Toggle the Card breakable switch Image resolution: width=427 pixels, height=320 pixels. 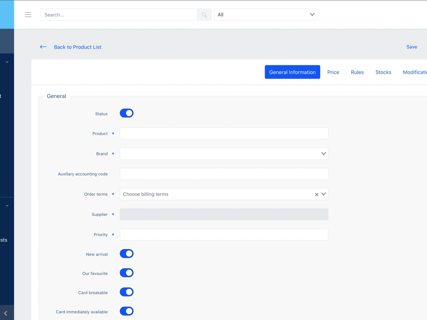click(127, 292)
